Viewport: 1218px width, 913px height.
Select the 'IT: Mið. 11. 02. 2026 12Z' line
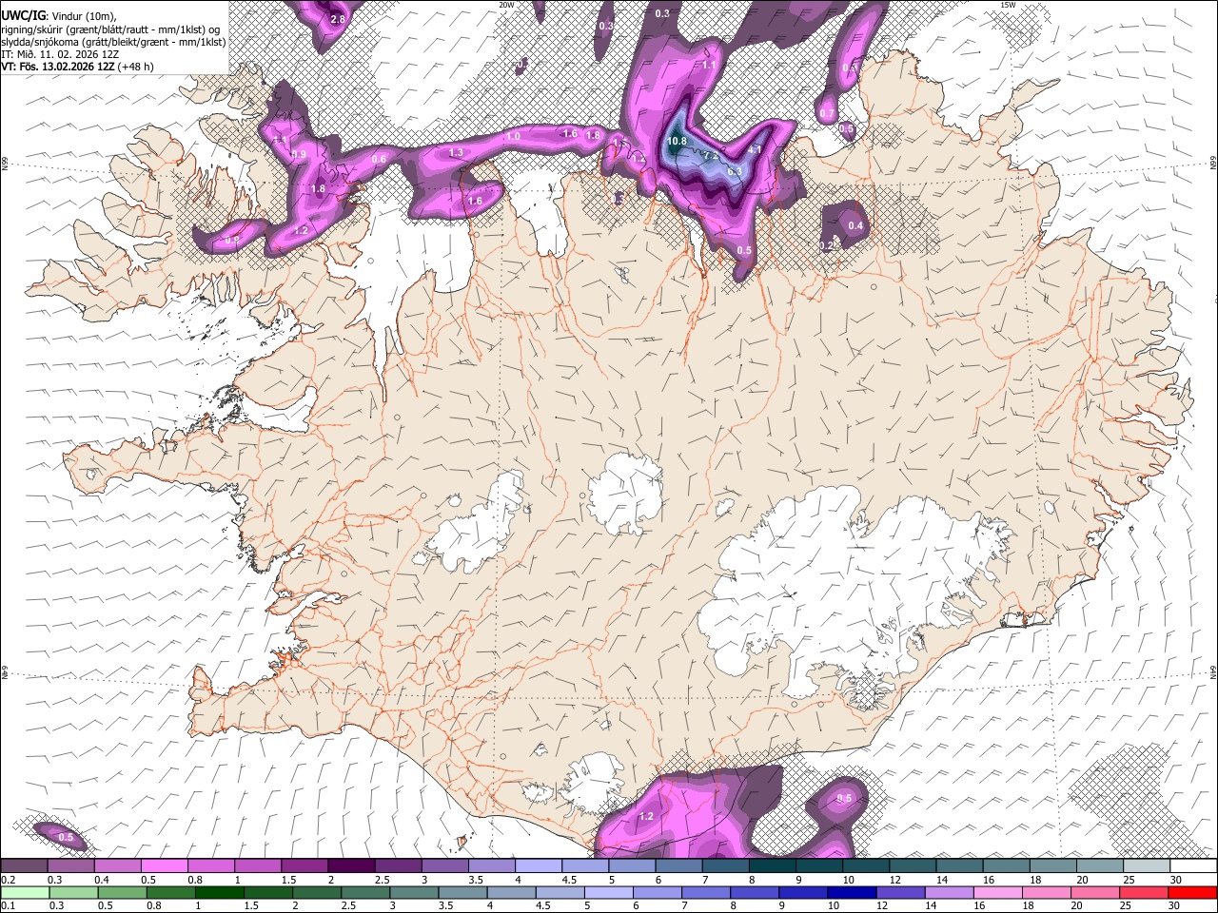pyautogui.click(x=60, y=54)
